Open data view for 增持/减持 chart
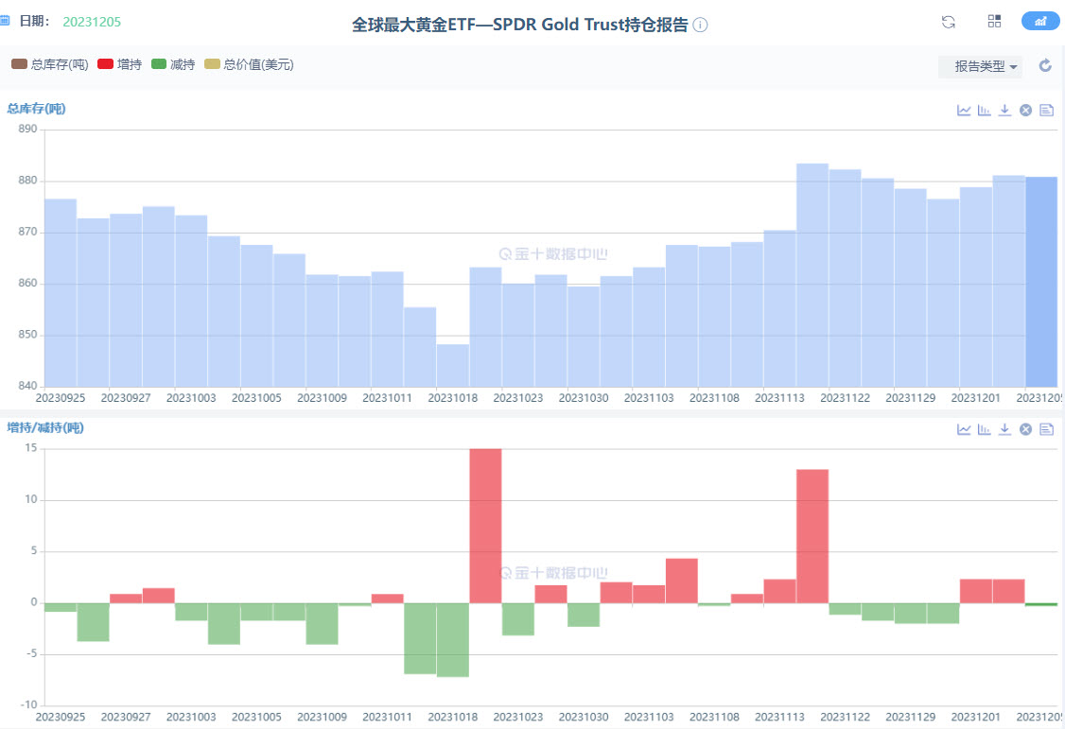Screen dimensions: 1065x729 click(x=1046, y=429)
